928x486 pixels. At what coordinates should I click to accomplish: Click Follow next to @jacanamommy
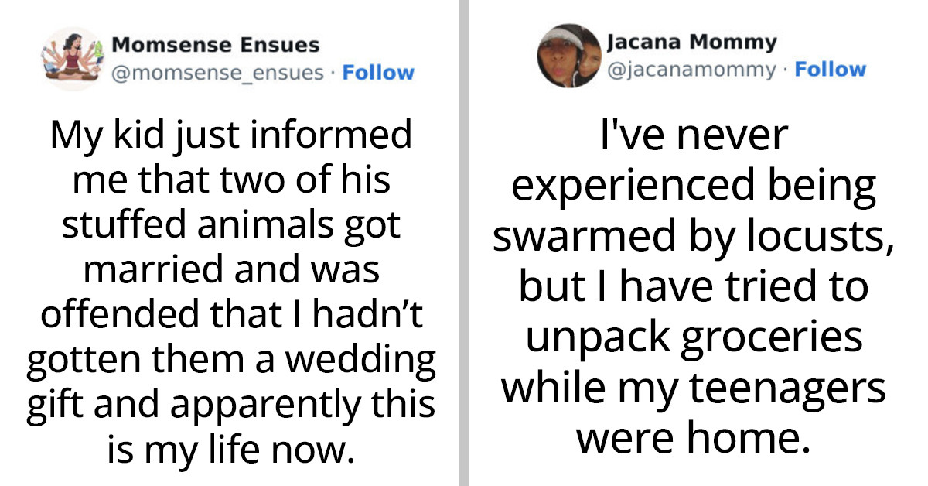(x=832, y=69)
